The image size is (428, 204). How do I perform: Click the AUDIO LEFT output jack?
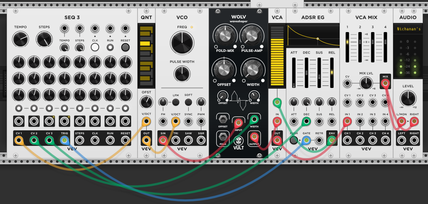[401, 141]
